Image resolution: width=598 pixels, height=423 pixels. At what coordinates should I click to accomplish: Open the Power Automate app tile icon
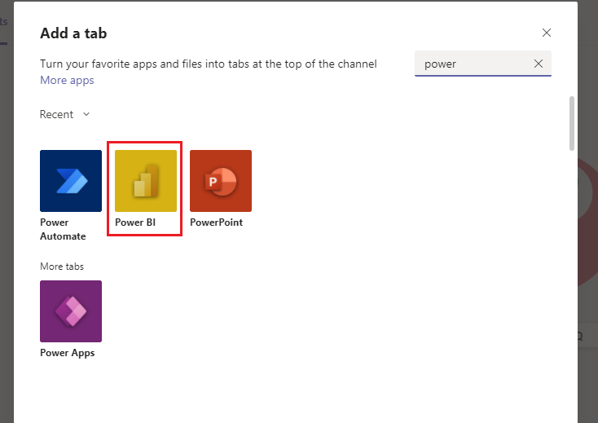71,181
